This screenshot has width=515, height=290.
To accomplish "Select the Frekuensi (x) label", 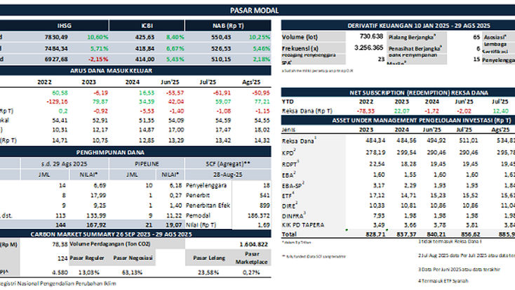I will 300,48.
